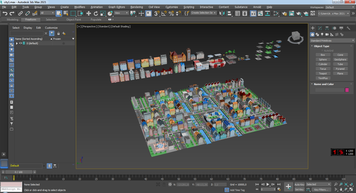Expand the 0 (default) layer tree
This screenshot has height=193, width=356.
coord(17,43)
